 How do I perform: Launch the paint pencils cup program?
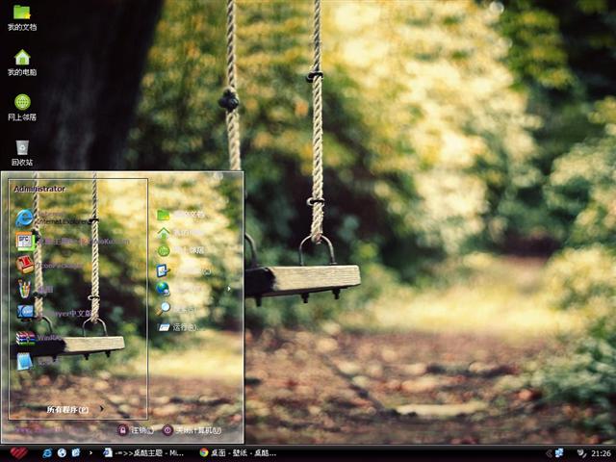coord(23,289)
